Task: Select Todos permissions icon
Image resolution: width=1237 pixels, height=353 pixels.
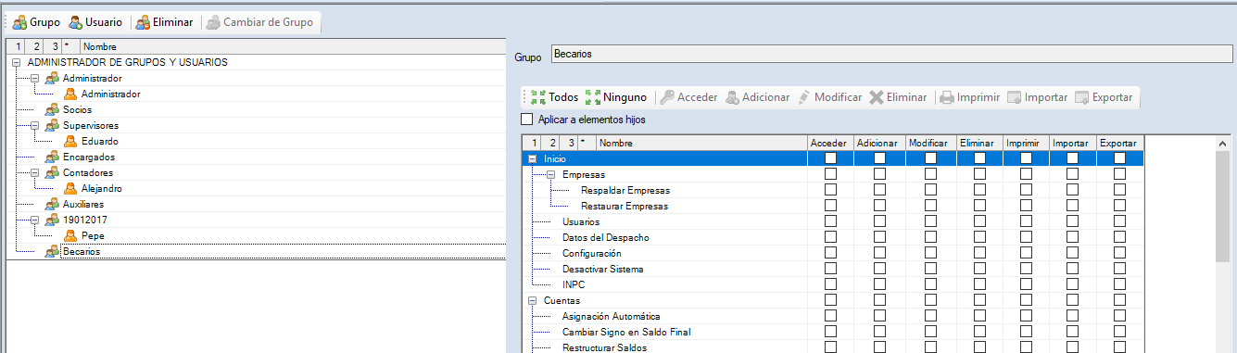Action: coord(538,97)
